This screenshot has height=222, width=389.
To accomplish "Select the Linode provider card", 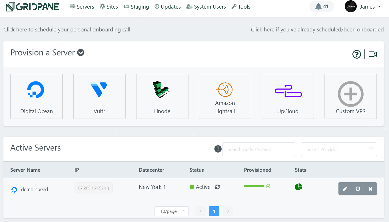I will (162, 96).
